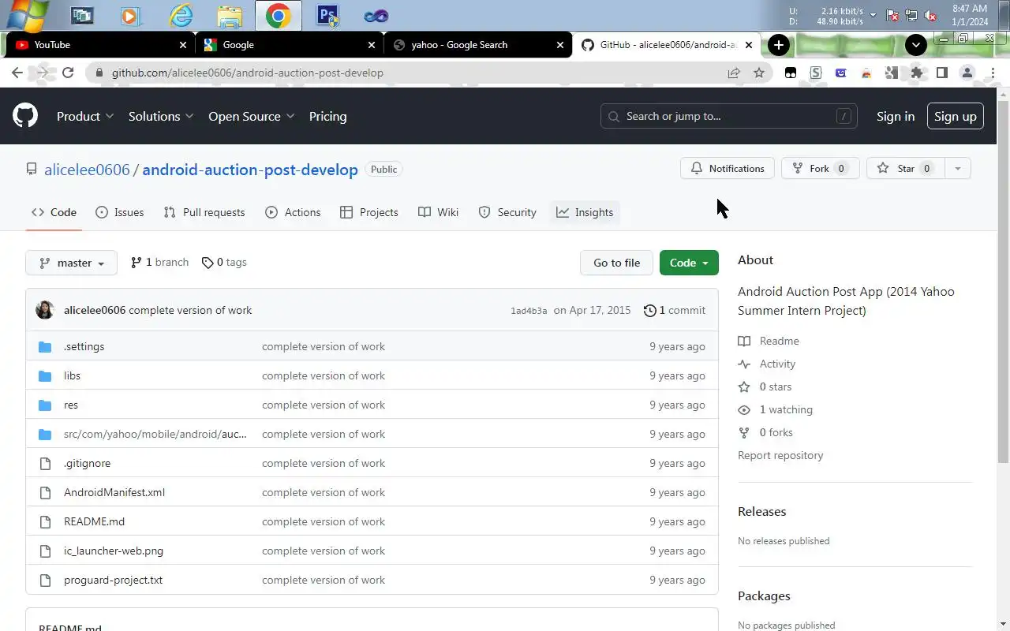The height and width of the screenshot is (631, 1010).
Task: Reload the page with refresh icon
Action: 68,73
